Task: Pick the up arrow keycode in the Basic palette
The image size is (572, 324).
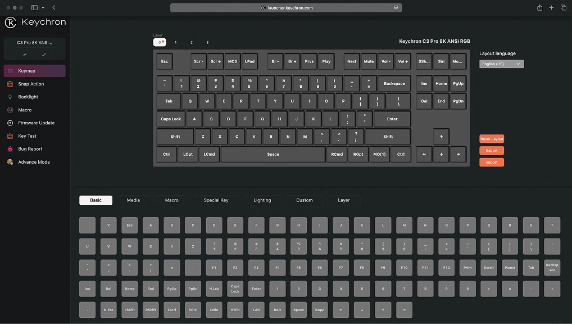Action: click(x=383, y=310)
